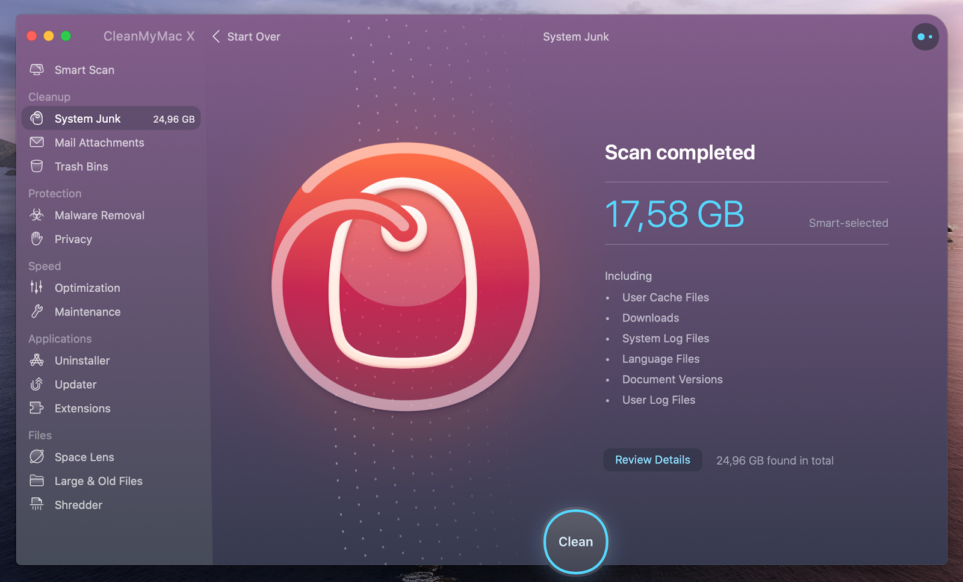Open Smart Scan module
Viewport: 963px width, 582px height.
point(84,70)
